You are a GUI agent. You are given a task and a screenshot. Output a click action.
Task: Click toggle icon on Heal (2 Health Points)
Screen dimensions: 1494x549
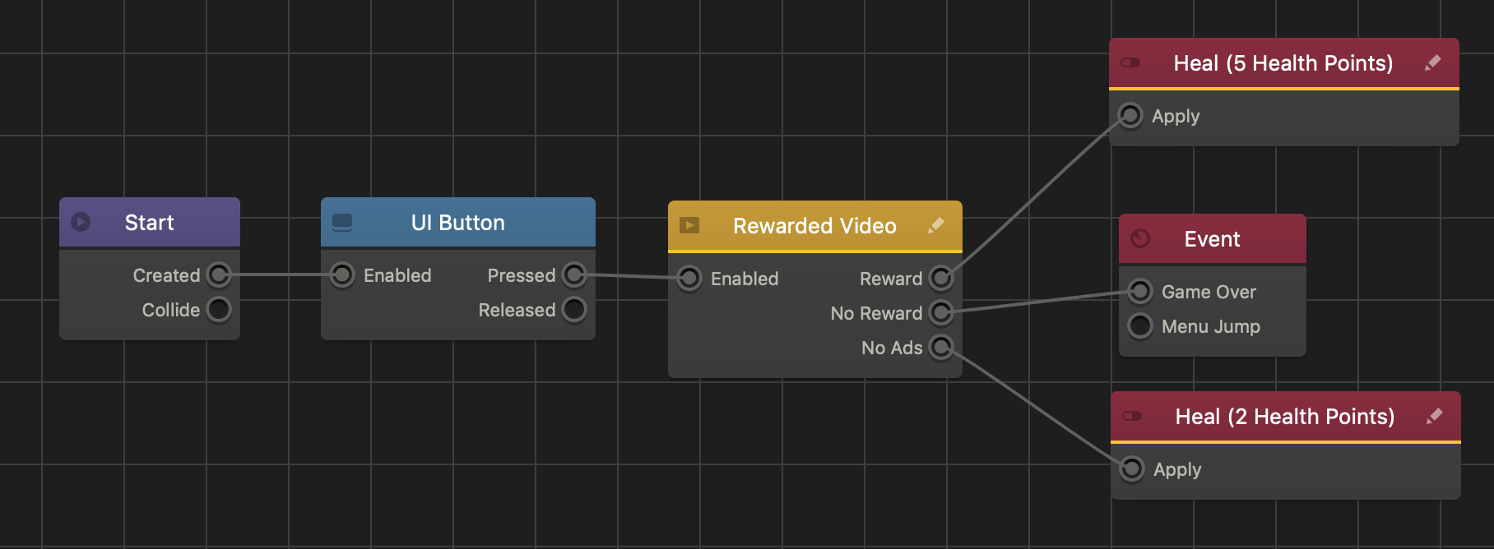(x=1133, y=416)
